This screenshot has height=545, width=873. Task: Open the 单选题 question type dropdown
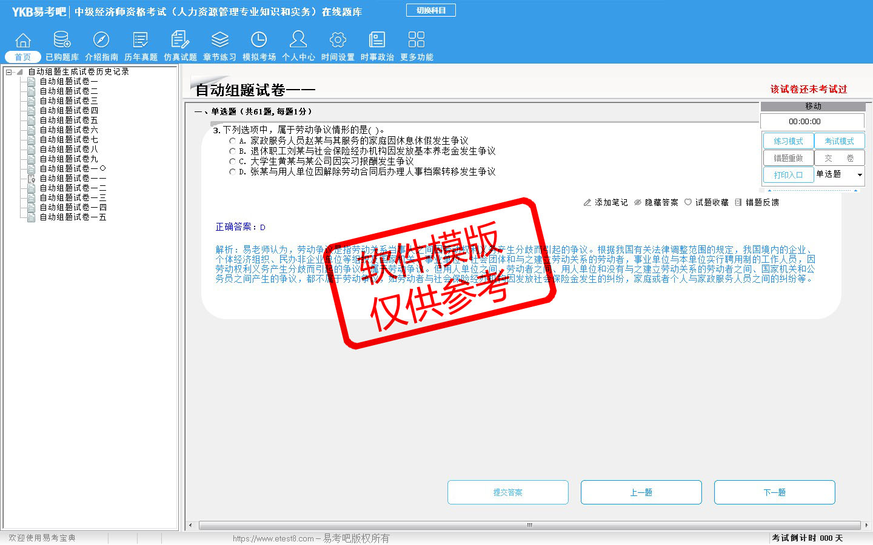[x=859, y=175]
